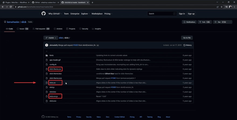The width and height of the screenshot is (237, 120).
Task: Open the browser profile avatar
Action: (230, 7)
